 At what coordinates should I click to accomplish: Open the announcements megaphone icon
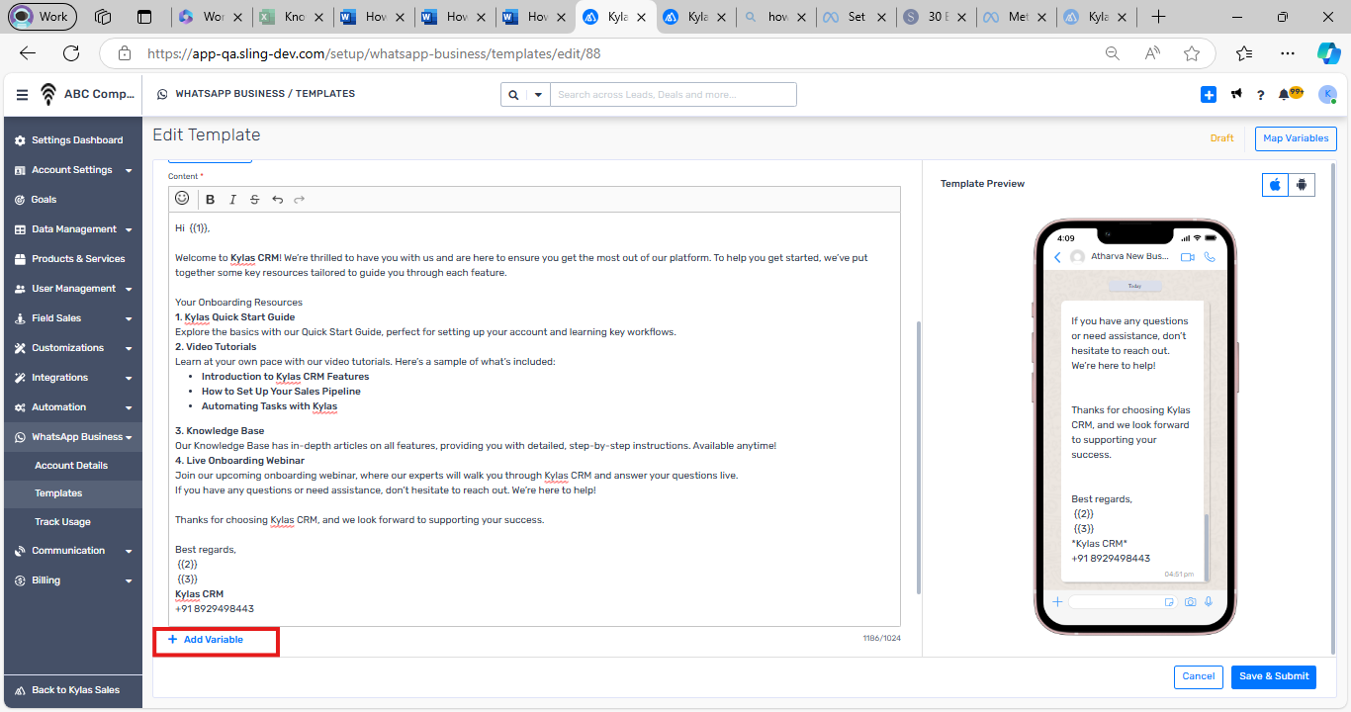[x=1236, y=94]
